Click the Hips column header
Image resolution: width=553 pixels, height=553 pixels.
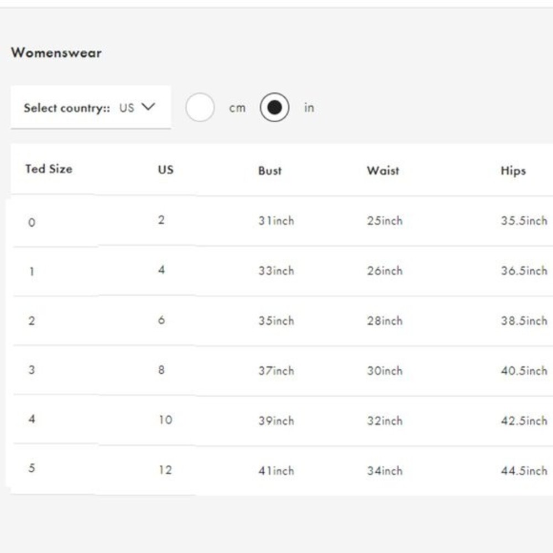513,171
